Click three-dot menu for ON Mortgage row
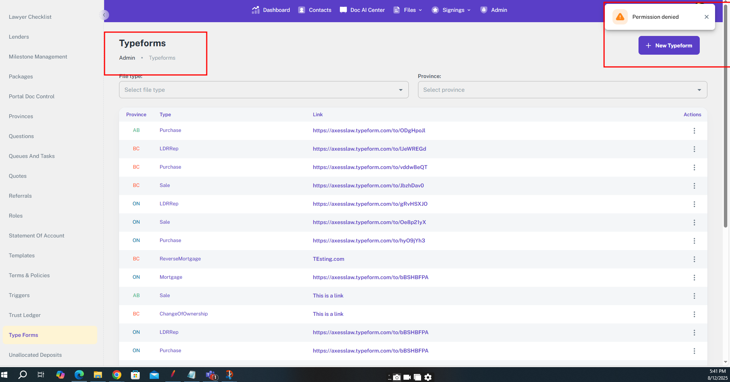Viewport: 730px width, 382px height. pyautogui.click(x=694, y=278)
